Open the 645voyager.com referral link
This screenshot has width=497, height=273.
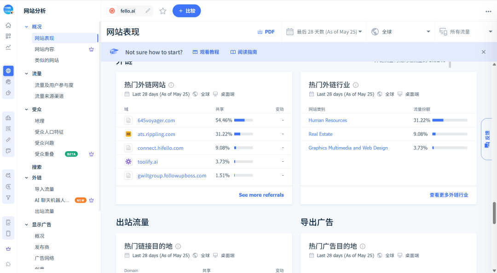pyautogui.click(x=156, y=120)
